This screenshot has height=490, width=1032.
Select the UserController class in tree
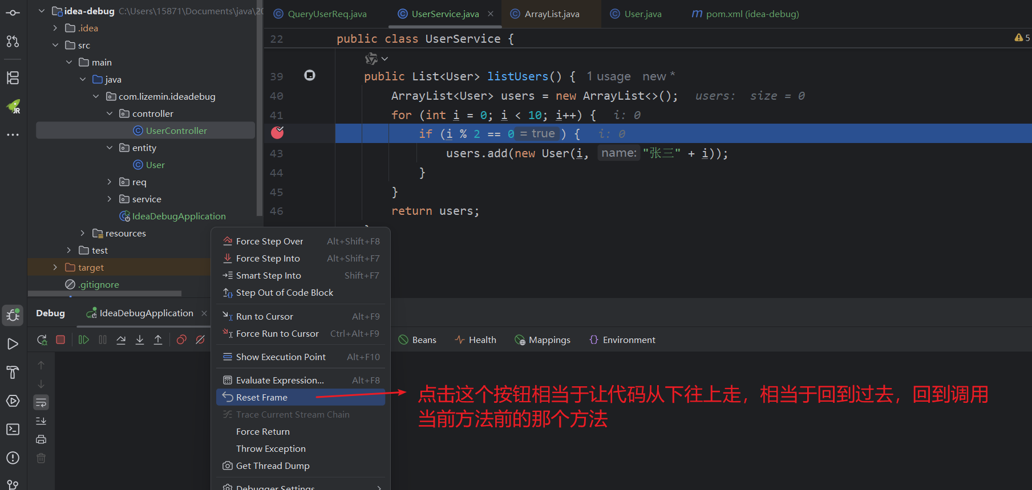click(145, 130)
